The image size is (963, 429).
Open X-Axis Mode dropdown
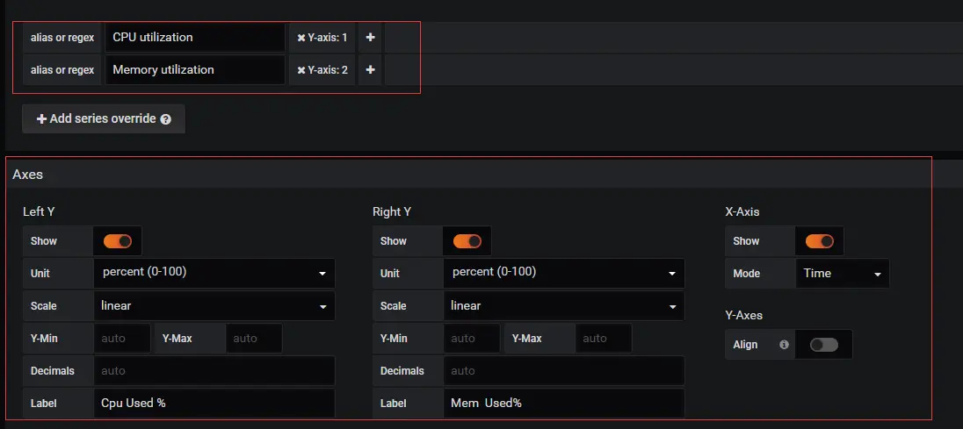coord(843,274)
